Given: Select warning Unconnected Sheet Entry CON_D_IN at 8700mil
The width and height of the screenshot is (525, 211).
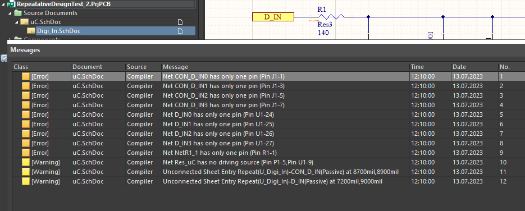Looking at the screenshot, I should pyautogui.click(x=268, y=172).
